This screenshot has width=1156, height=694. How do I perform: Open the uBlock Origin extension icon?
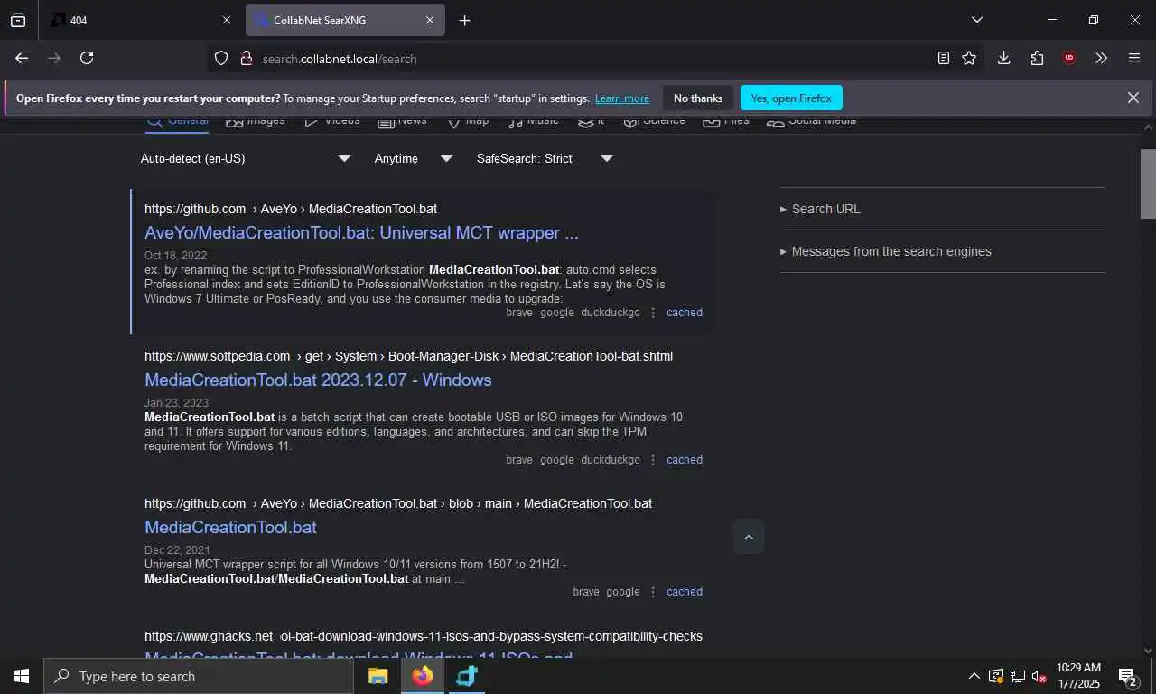[1069, 58]
